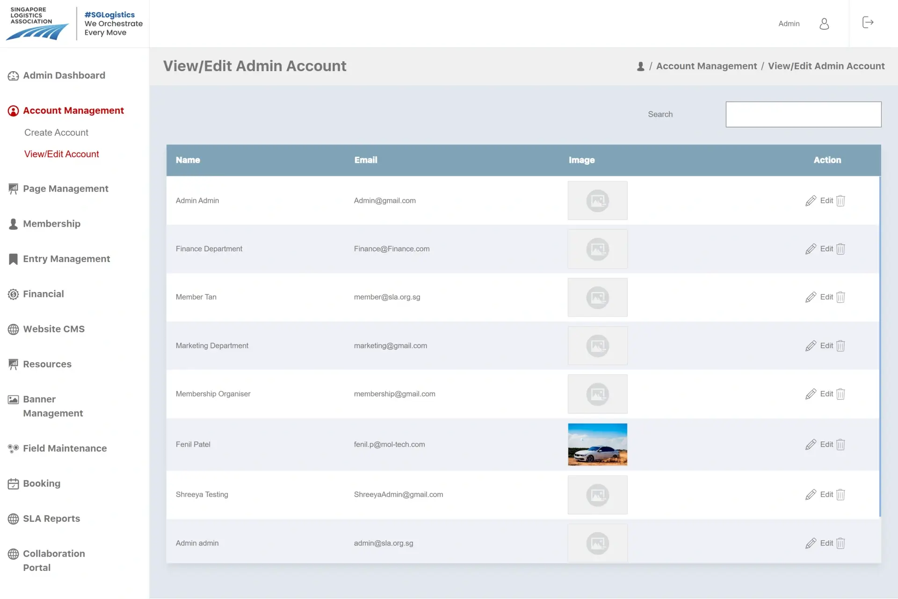The width and height of the screenshot is (898, 599).
Task: Delete the Marketing Department account
Action: click(840, 346)
